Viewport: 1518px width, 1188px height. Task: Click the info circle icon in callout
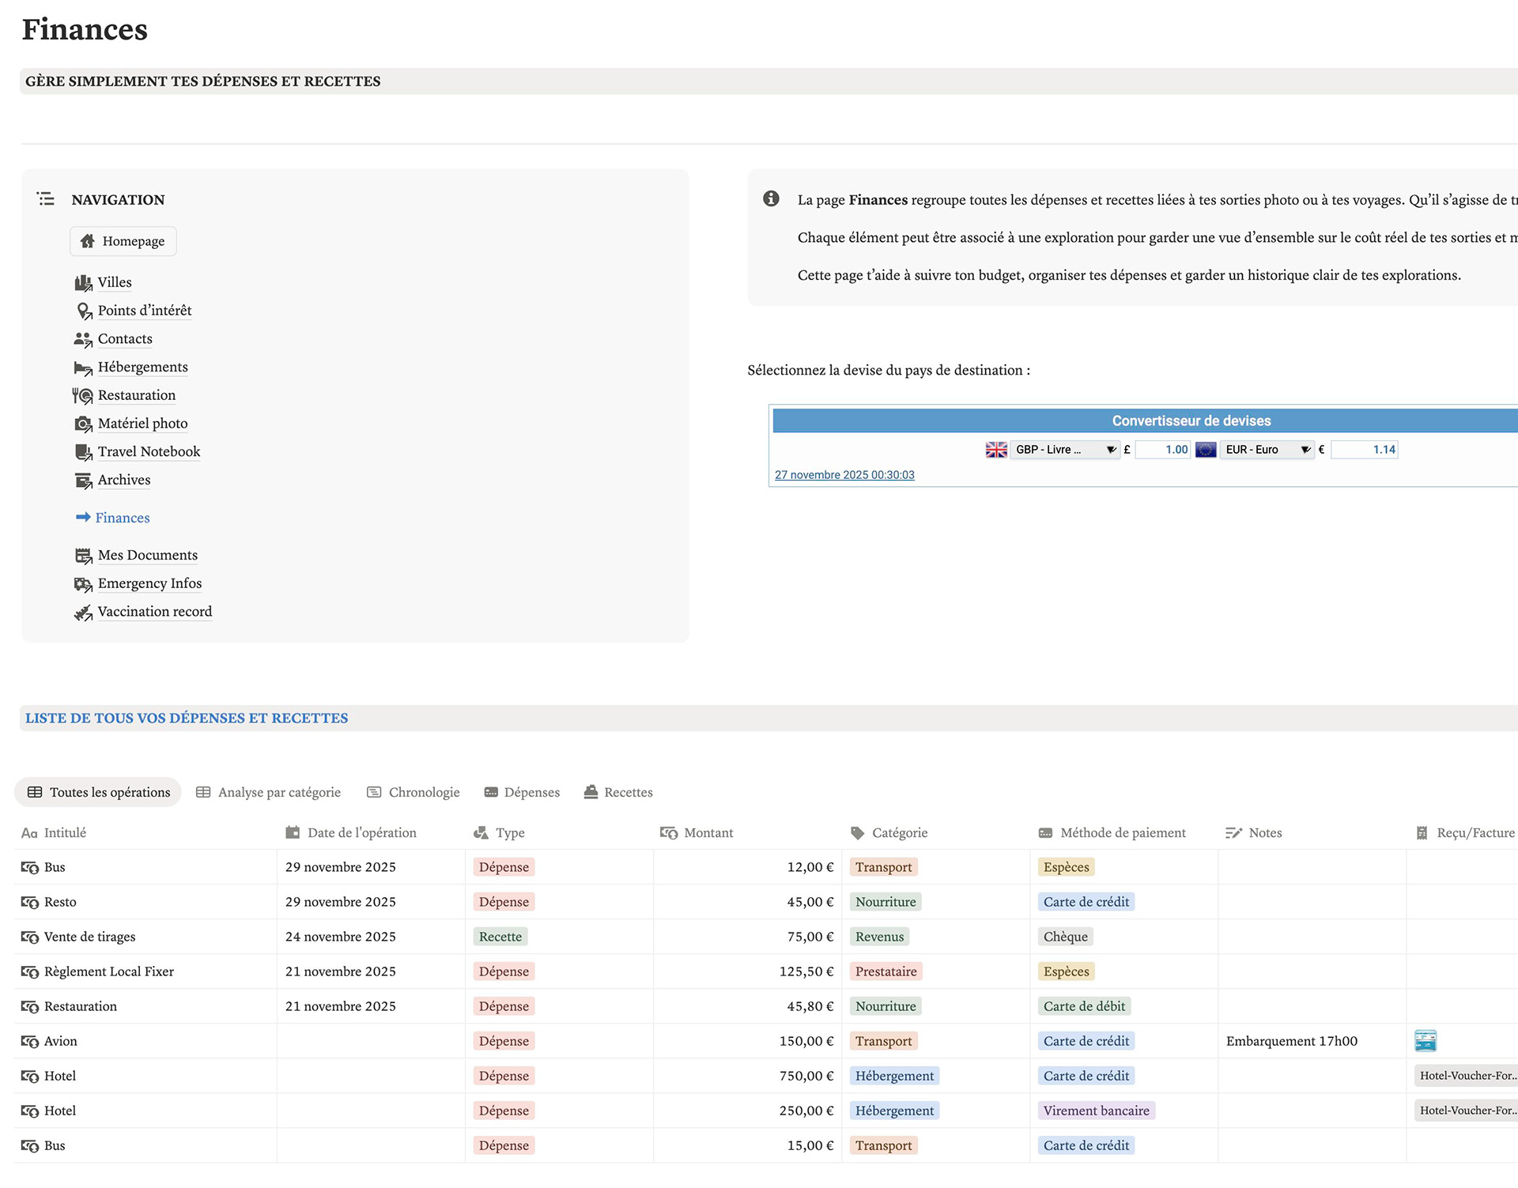click(771, 199)
